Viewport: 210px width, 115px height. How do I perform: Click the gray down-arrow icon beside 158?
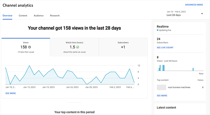pos(30,47)
